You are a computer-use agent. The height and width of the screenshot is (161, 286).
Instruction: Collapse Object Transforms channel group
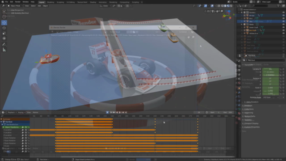tap(3, 127)
